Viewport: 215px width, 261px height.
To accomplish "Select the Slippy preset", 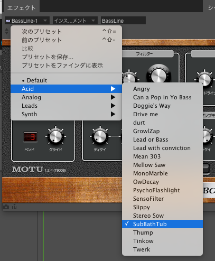I will click(162, 207).
